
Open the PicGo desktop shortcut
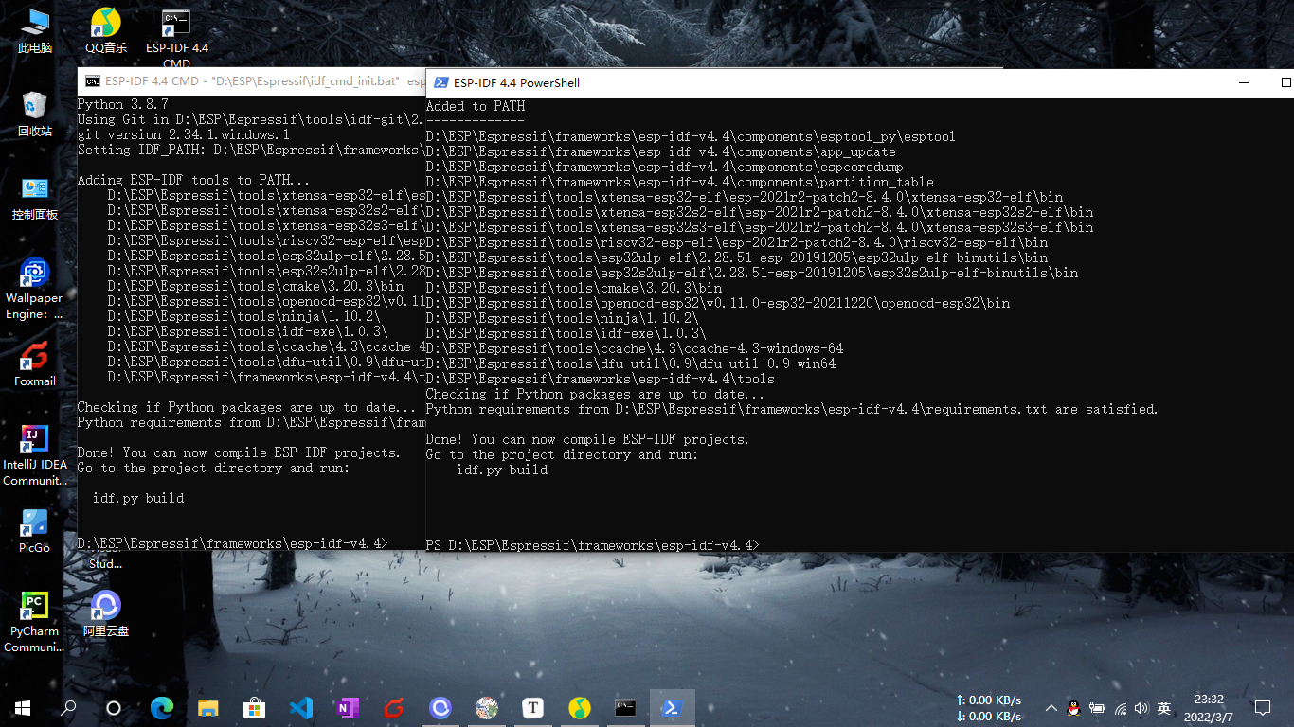(35, 530)
